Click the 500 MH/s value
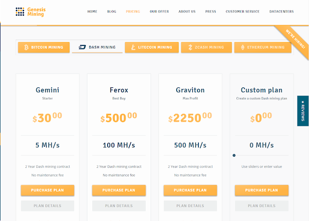This screenshot has height=221, width=309. point(190,145)
